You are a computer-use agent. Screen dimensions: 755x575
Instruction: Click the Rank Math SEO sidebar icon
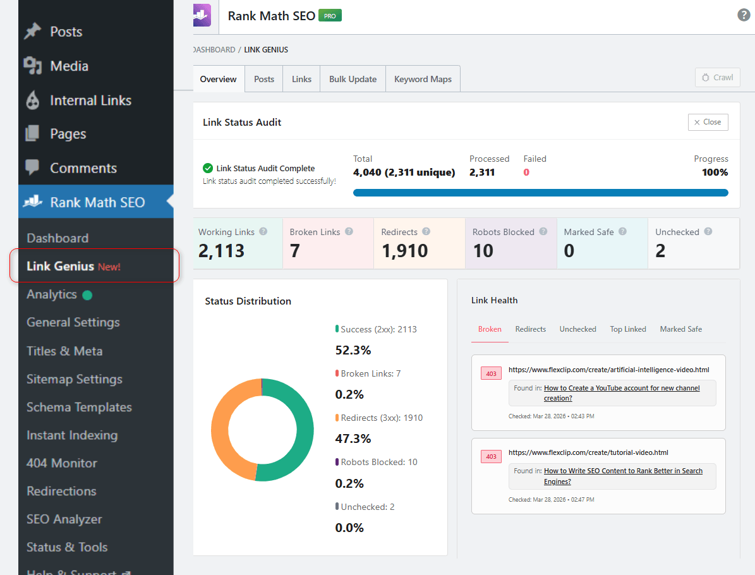[x=33, y=202]
